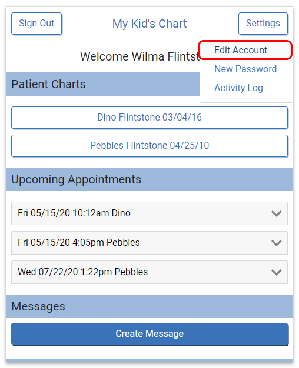Screen dimensions: 299x368
Task: Click the Messages section header
Action: click(x=149, y=306)
